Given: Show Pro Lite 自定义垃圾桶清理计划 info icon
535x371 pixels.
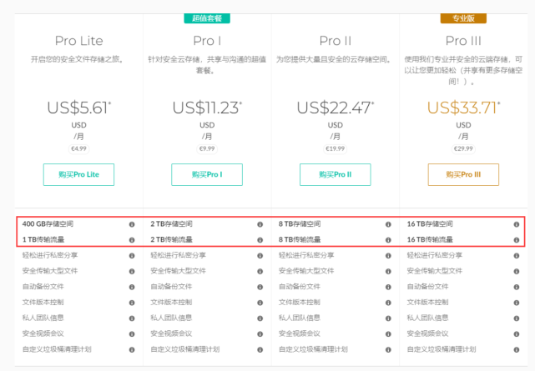Looking at the screenshot, I should tap(131, 349).
